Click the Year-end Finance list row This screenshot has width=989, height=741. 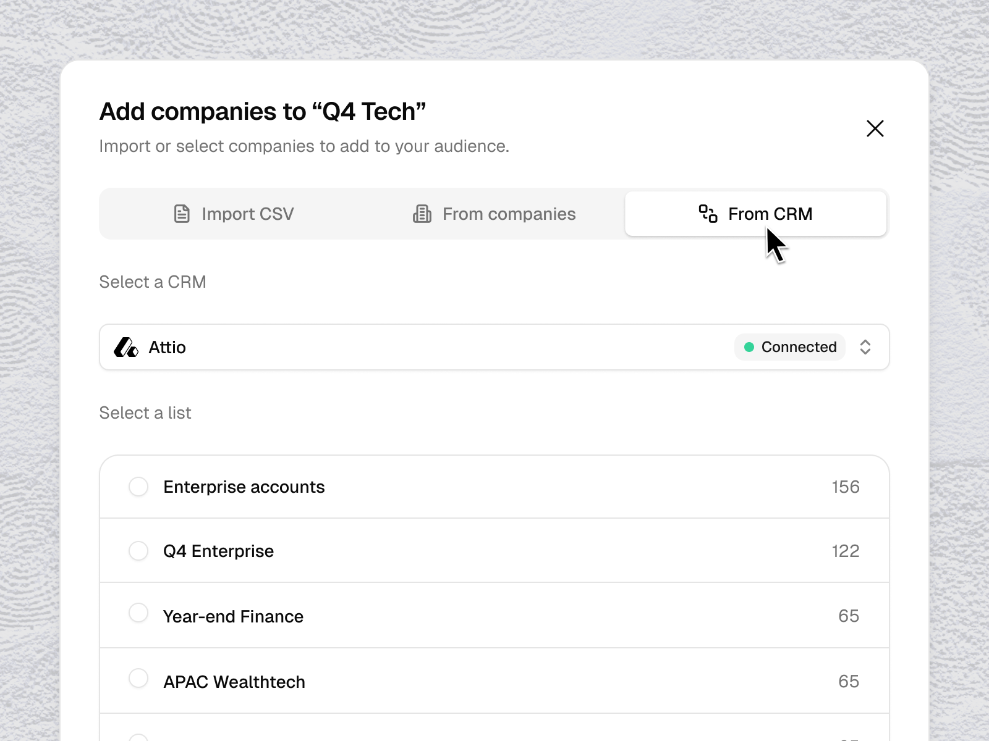pos(494,616)
